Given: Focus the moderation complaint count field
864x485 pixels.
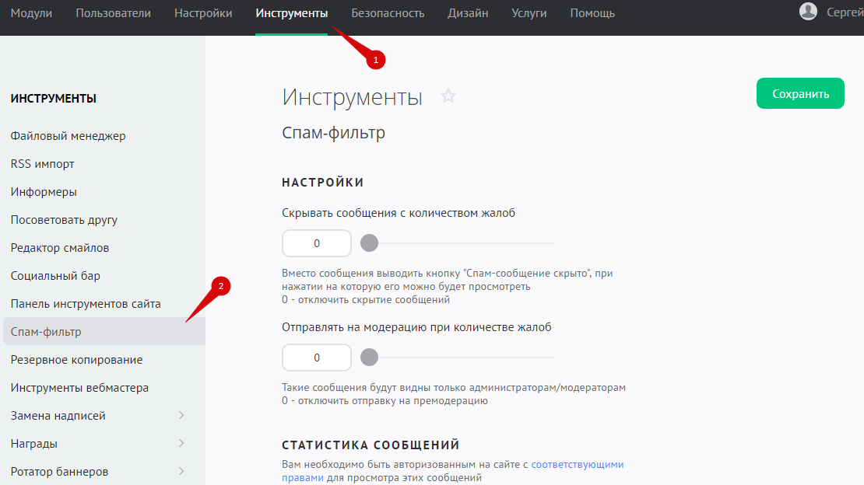Looking at the screenshot, I should (317, 358).
